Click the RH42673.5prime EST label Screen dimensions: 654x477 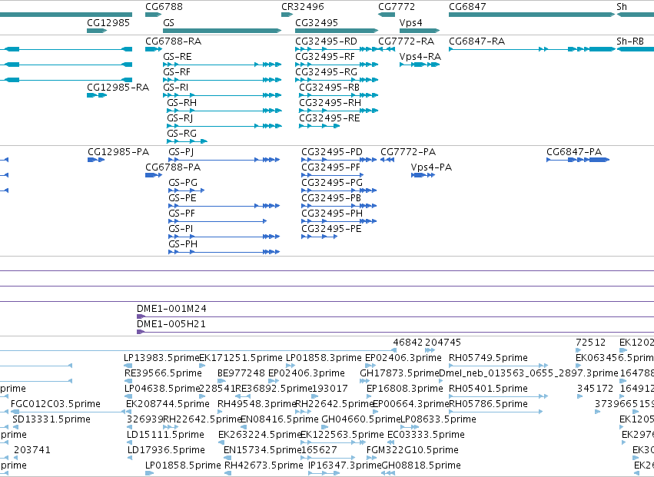click(x=264, y=465)
